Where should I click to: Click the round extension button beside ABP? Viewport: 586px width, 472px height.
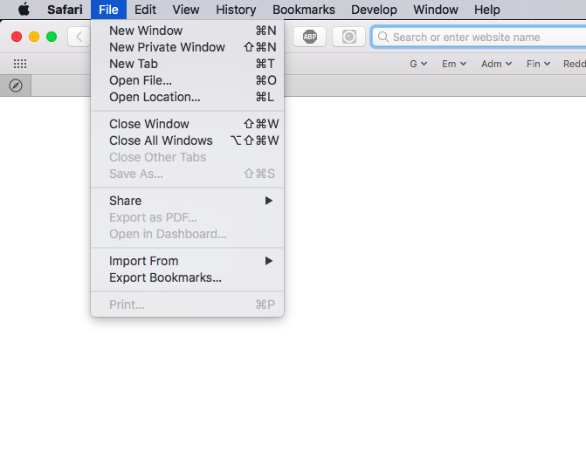[x=348, y=37]
